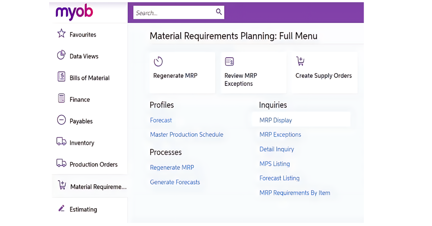The height and width of the screenshot is (226, 432).
Task: Open Production Orders using its truck icon
Action: coord(61,164)
